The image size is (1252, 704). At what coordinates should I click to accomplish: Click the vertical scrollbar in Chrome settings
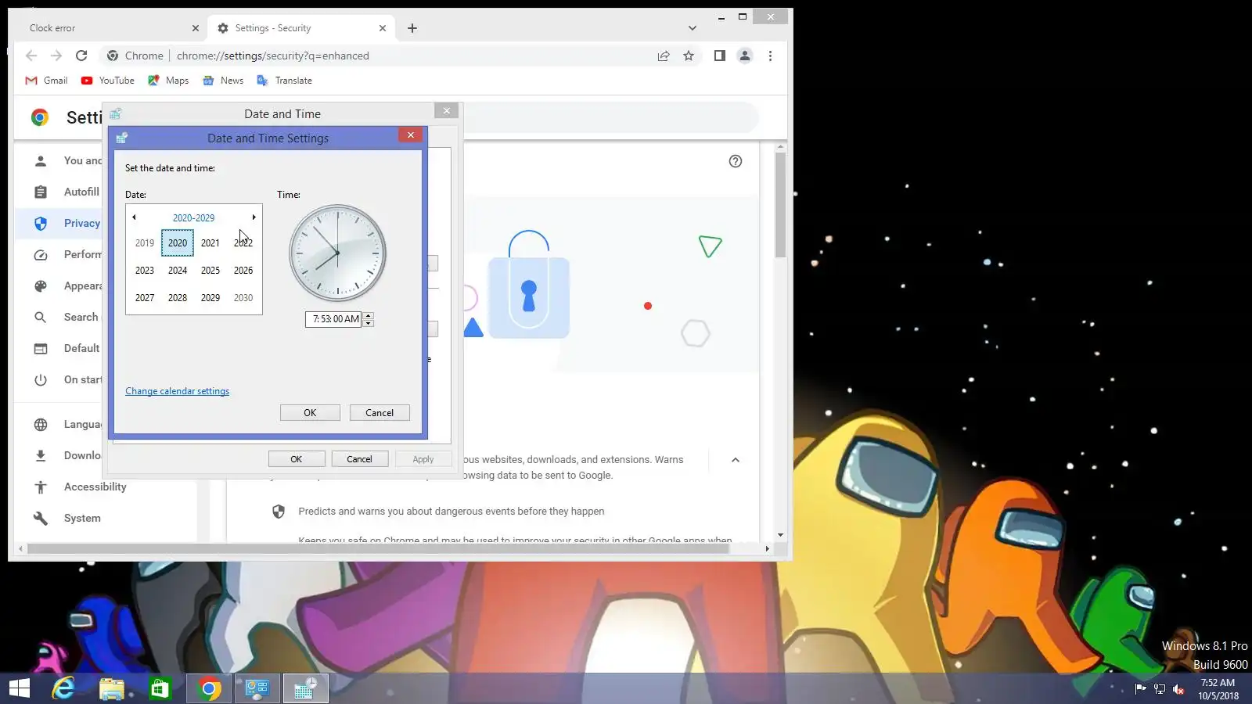coord(781,205)
